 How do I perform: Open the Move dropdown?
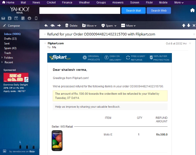89,26
